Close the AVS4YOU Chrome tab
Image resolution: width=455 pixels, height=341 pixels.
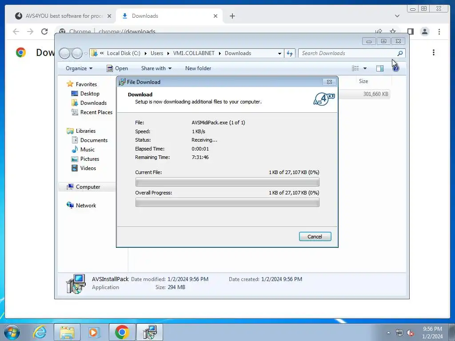pos(109,16)
